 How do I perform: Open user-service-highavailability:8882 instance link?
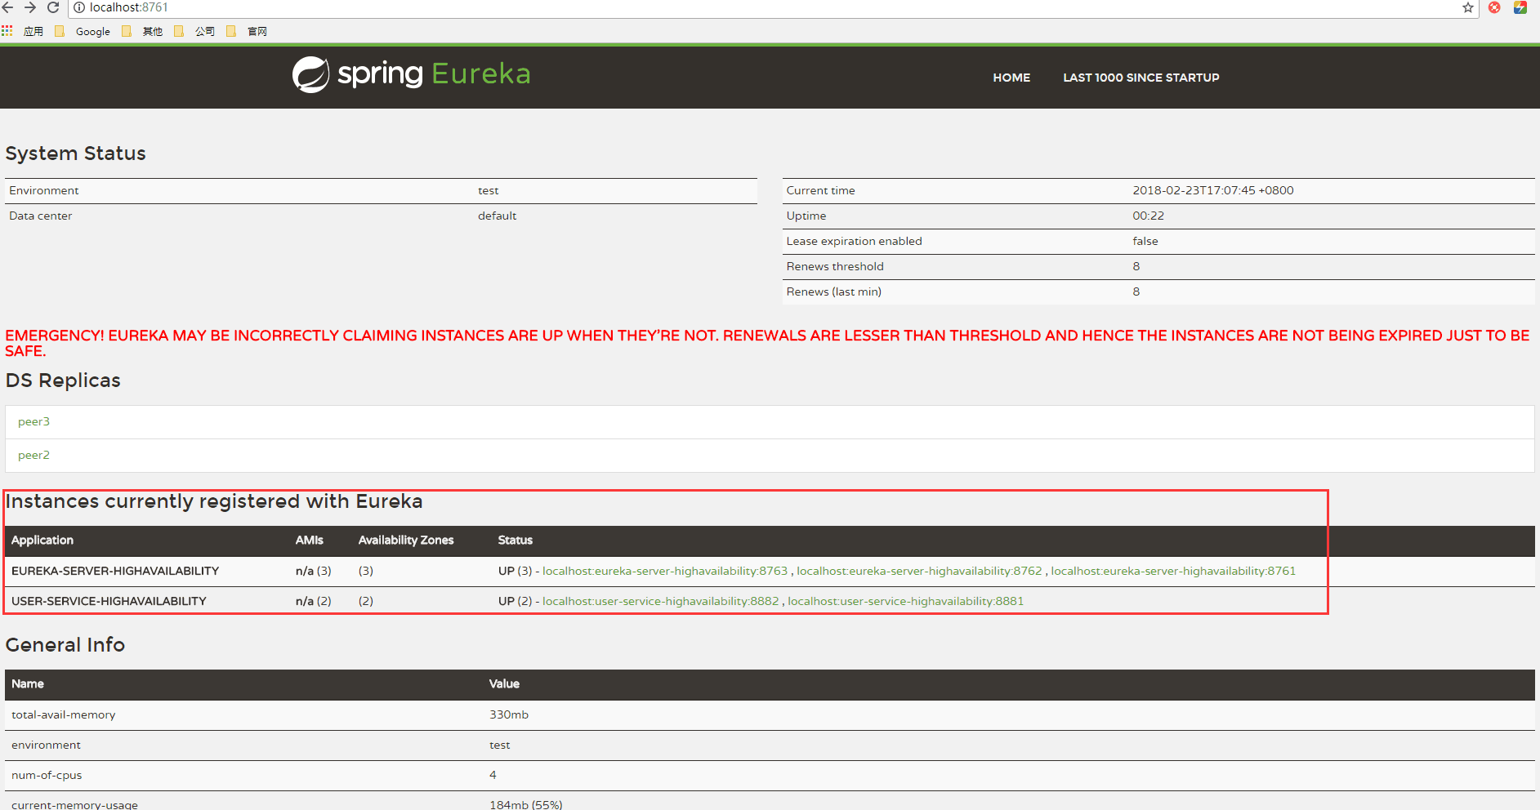tap(660, 601)
